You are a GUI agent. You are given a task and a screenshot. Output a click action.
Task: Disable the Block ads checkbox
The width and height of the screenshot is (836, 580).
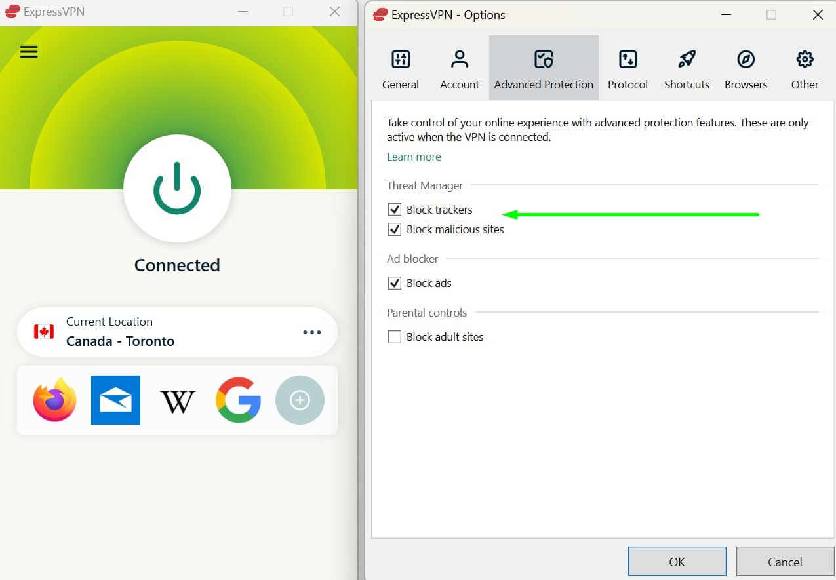tap(395, 283)
